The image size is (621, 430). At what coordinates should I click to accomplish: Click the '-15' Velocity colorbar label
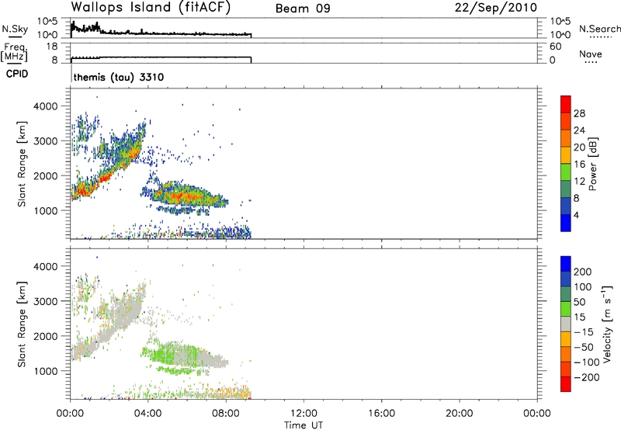(583, 332)
